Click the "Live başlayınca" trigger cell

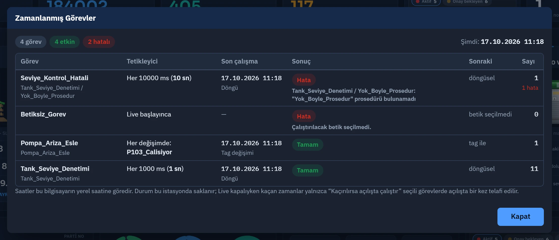click(x=149, y=114)
